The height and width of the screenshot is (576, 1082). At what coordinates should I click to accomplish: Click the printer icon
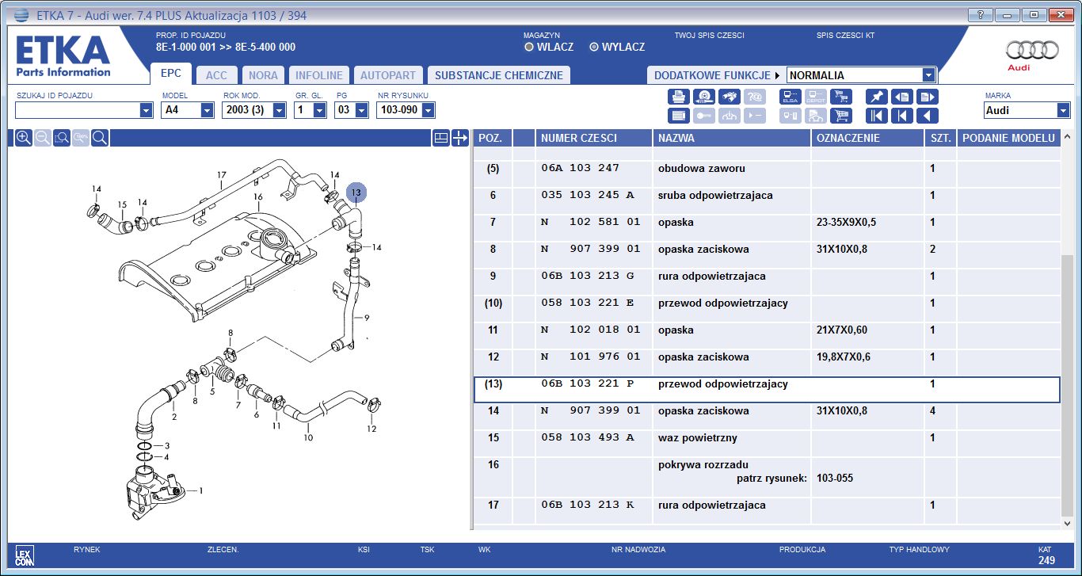(x=679, y=97)
